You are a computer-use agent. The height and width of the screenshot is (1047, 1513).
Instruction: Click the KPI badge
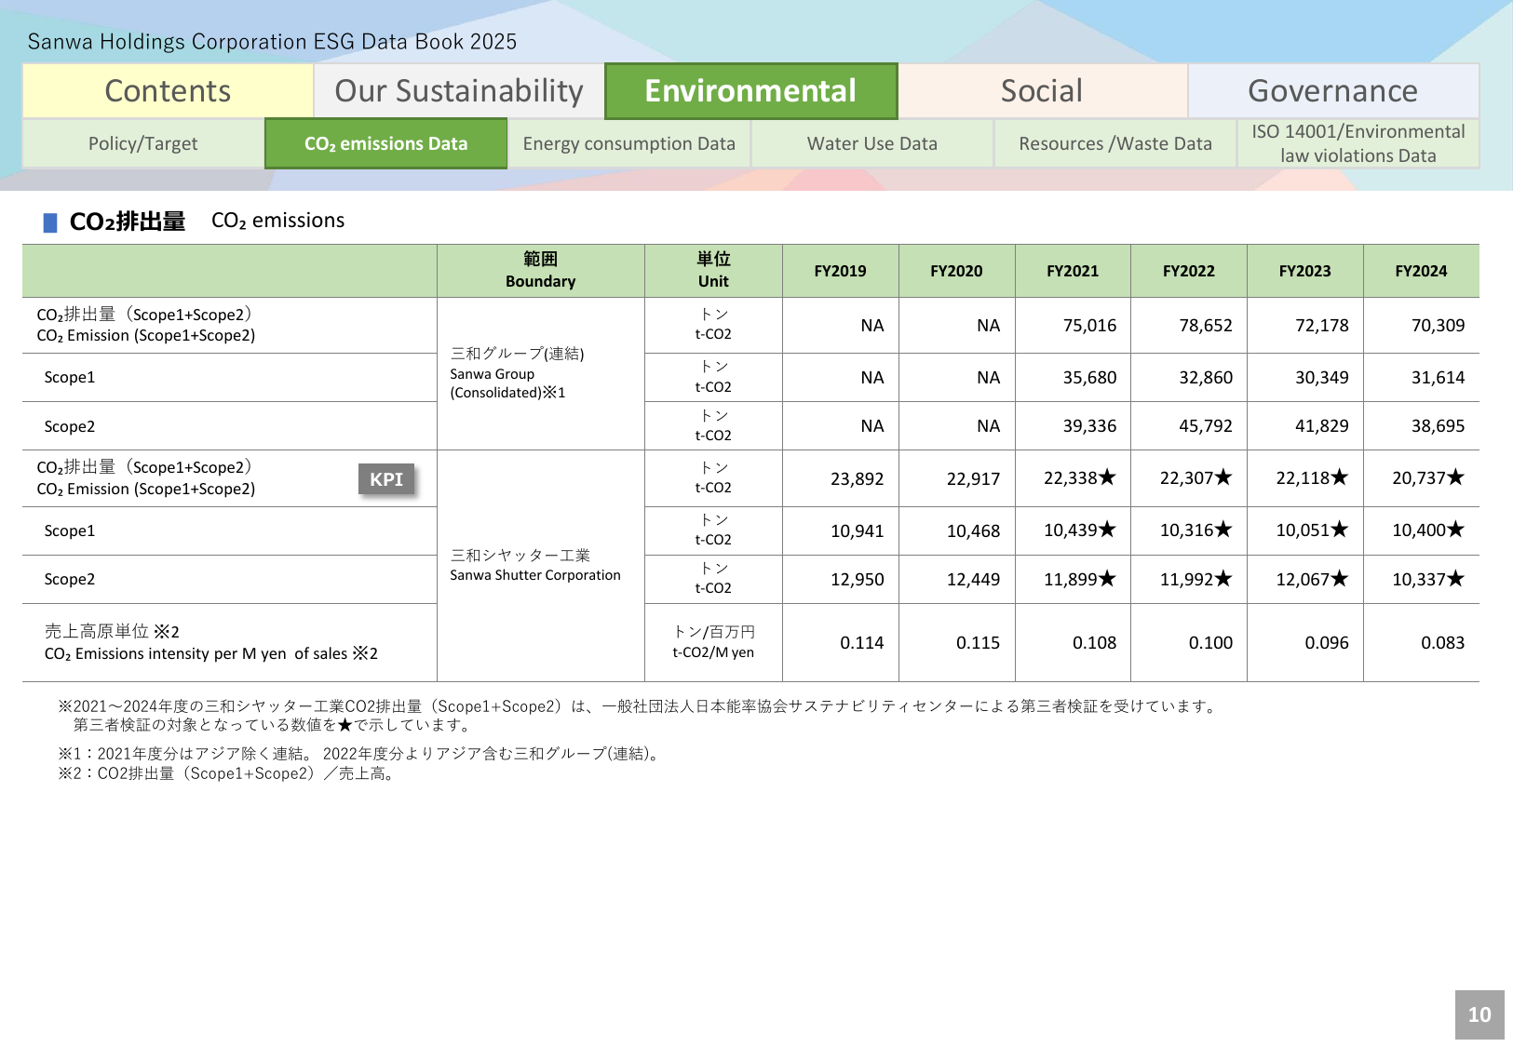pos(386,479)
